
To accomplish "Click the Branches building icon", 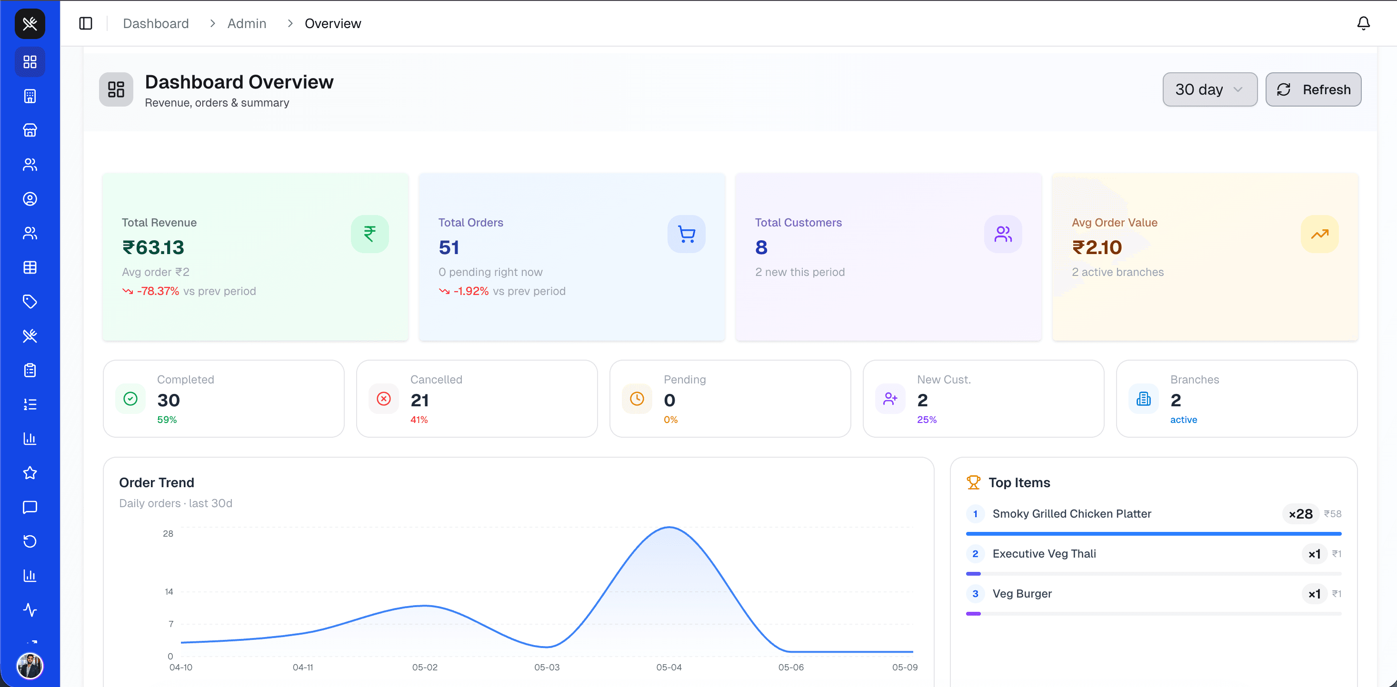I will (1144, 399).
